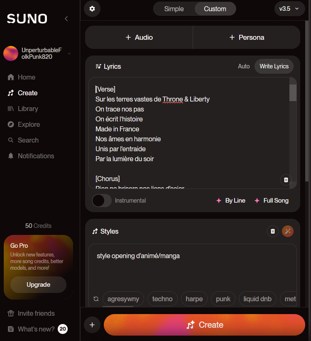Switch to Simple mode

(174, 9)
